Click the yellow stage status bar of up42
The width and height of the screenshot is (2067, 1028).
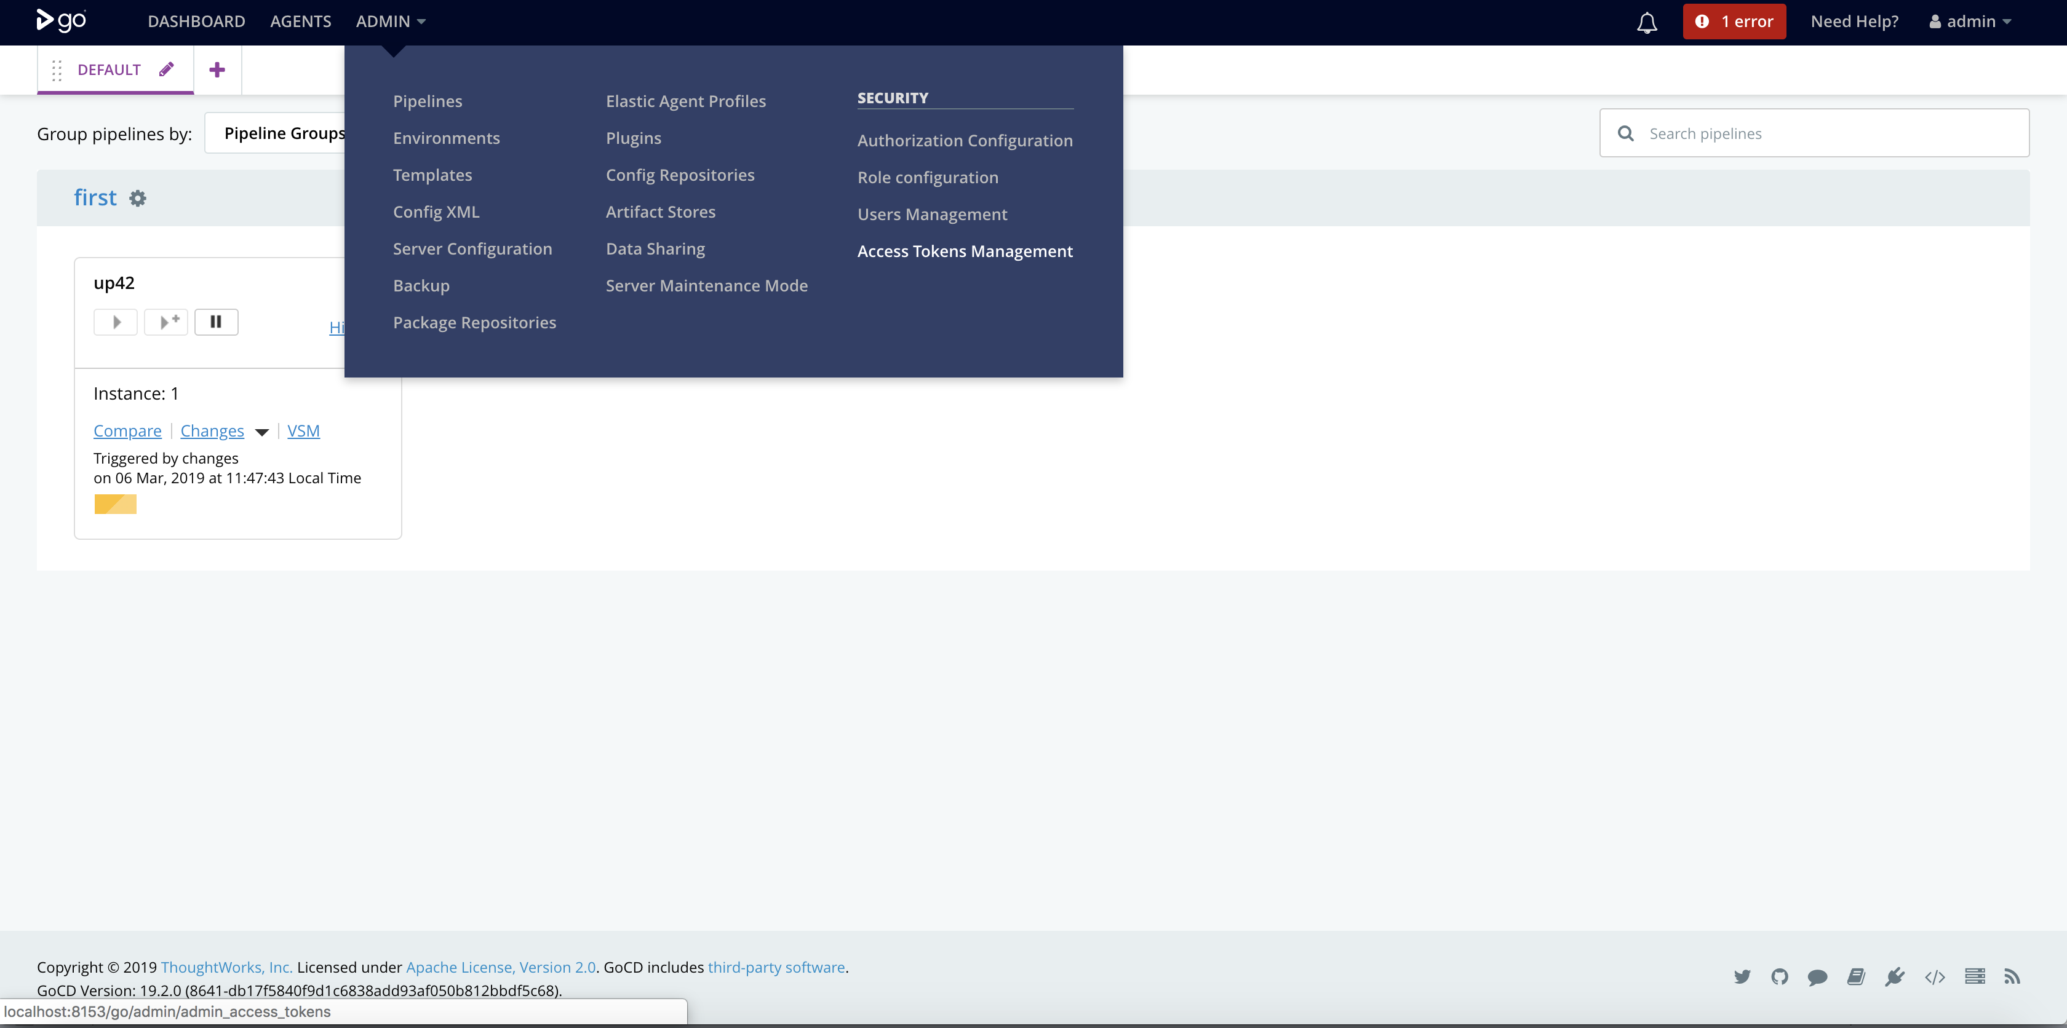[x=116, y=504]
